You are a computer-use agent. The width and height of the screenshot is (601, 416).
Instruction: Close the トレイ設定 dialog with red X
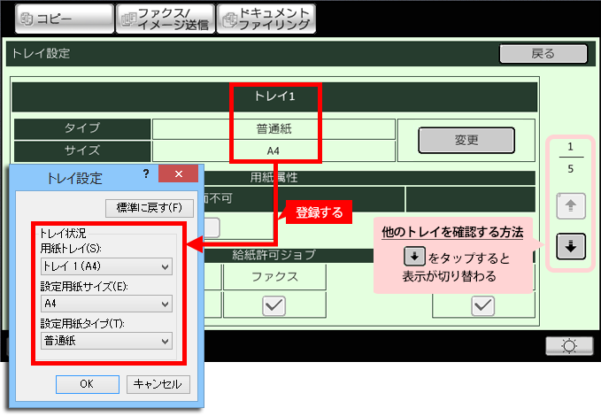(x=180, y=175)
